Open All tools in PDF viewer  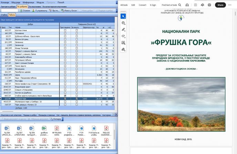pyautogui.click(x=124, y=5)
